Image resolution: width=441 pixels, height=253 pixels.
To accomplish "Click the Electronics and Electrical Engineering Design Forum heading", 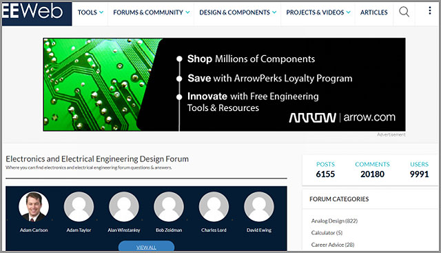I will [97, 159].
